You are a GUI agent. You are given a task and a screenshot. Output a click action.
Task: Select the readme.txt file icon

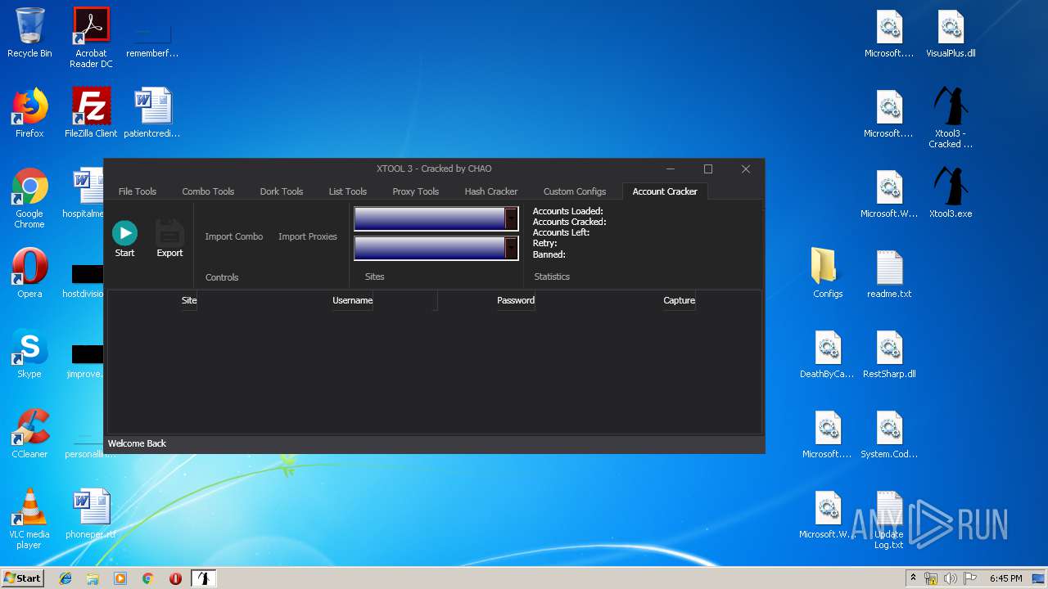pyautogui.click(x=889, y=273)
